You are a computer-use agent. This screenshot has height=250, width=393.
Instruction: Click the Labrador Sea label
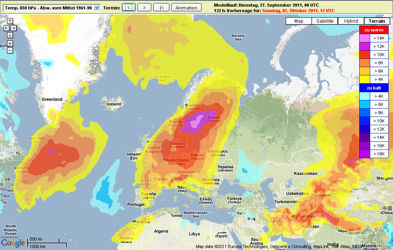click(36, 140)
